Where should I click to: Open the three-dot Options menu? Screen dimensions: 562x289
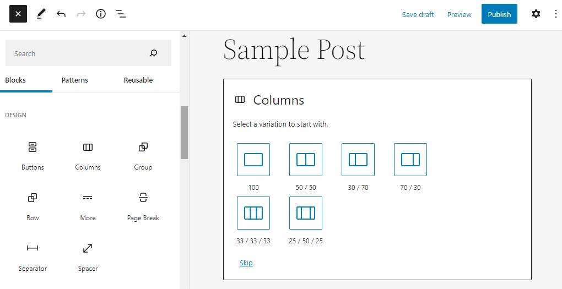(x=555, y=14)
